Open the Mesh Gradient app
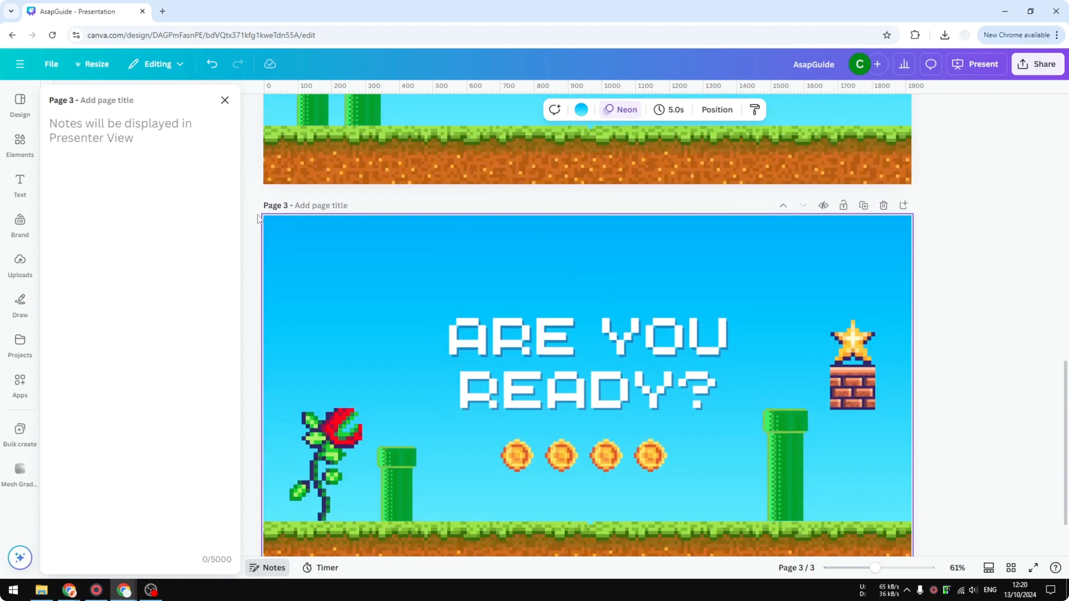The height and width of the screenshot is (601, 1069). (20, 475)
